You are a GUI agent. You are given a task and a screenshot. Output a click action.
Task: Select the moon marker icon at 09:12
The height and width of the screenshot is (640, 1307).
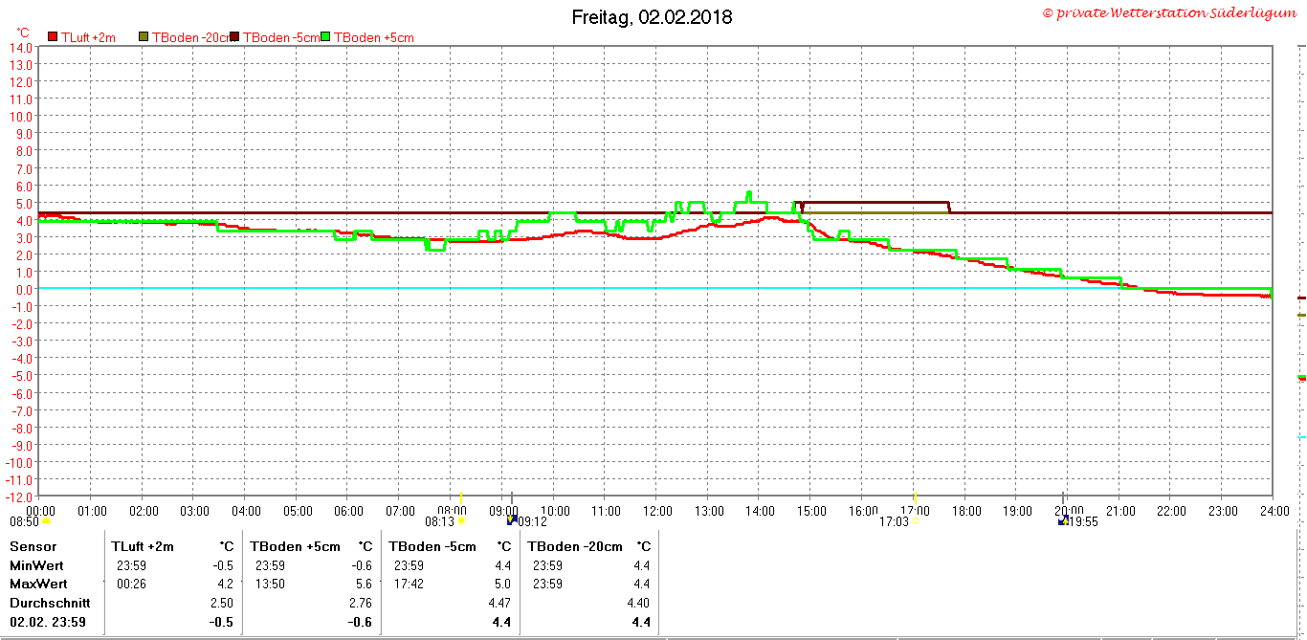[x=512, y=520]
